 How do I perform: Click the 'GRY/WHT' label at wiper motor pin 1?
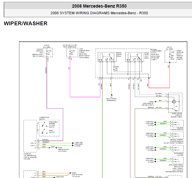[158, 93]
